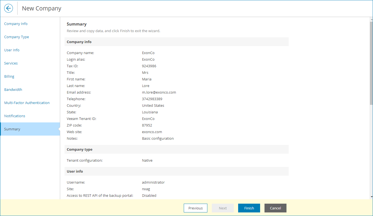
Task: Open the Services step
Action: tap(11, 63)
